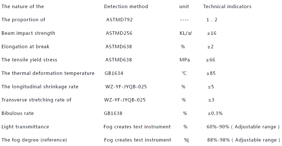The width and height of the screenshot is (282, 146).
Task: Click 'The thermal deformation temperature' label
Action: [48, 73]
